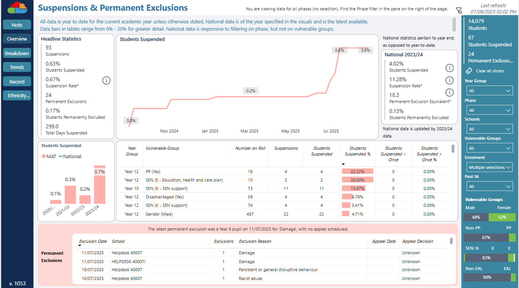
Task: Open Enrolment dropdown showing Multiple selections
Action: pyautogui.click(x=490, y=167)
